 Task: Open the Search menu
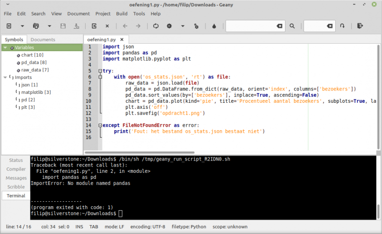[x=38, y=13]
